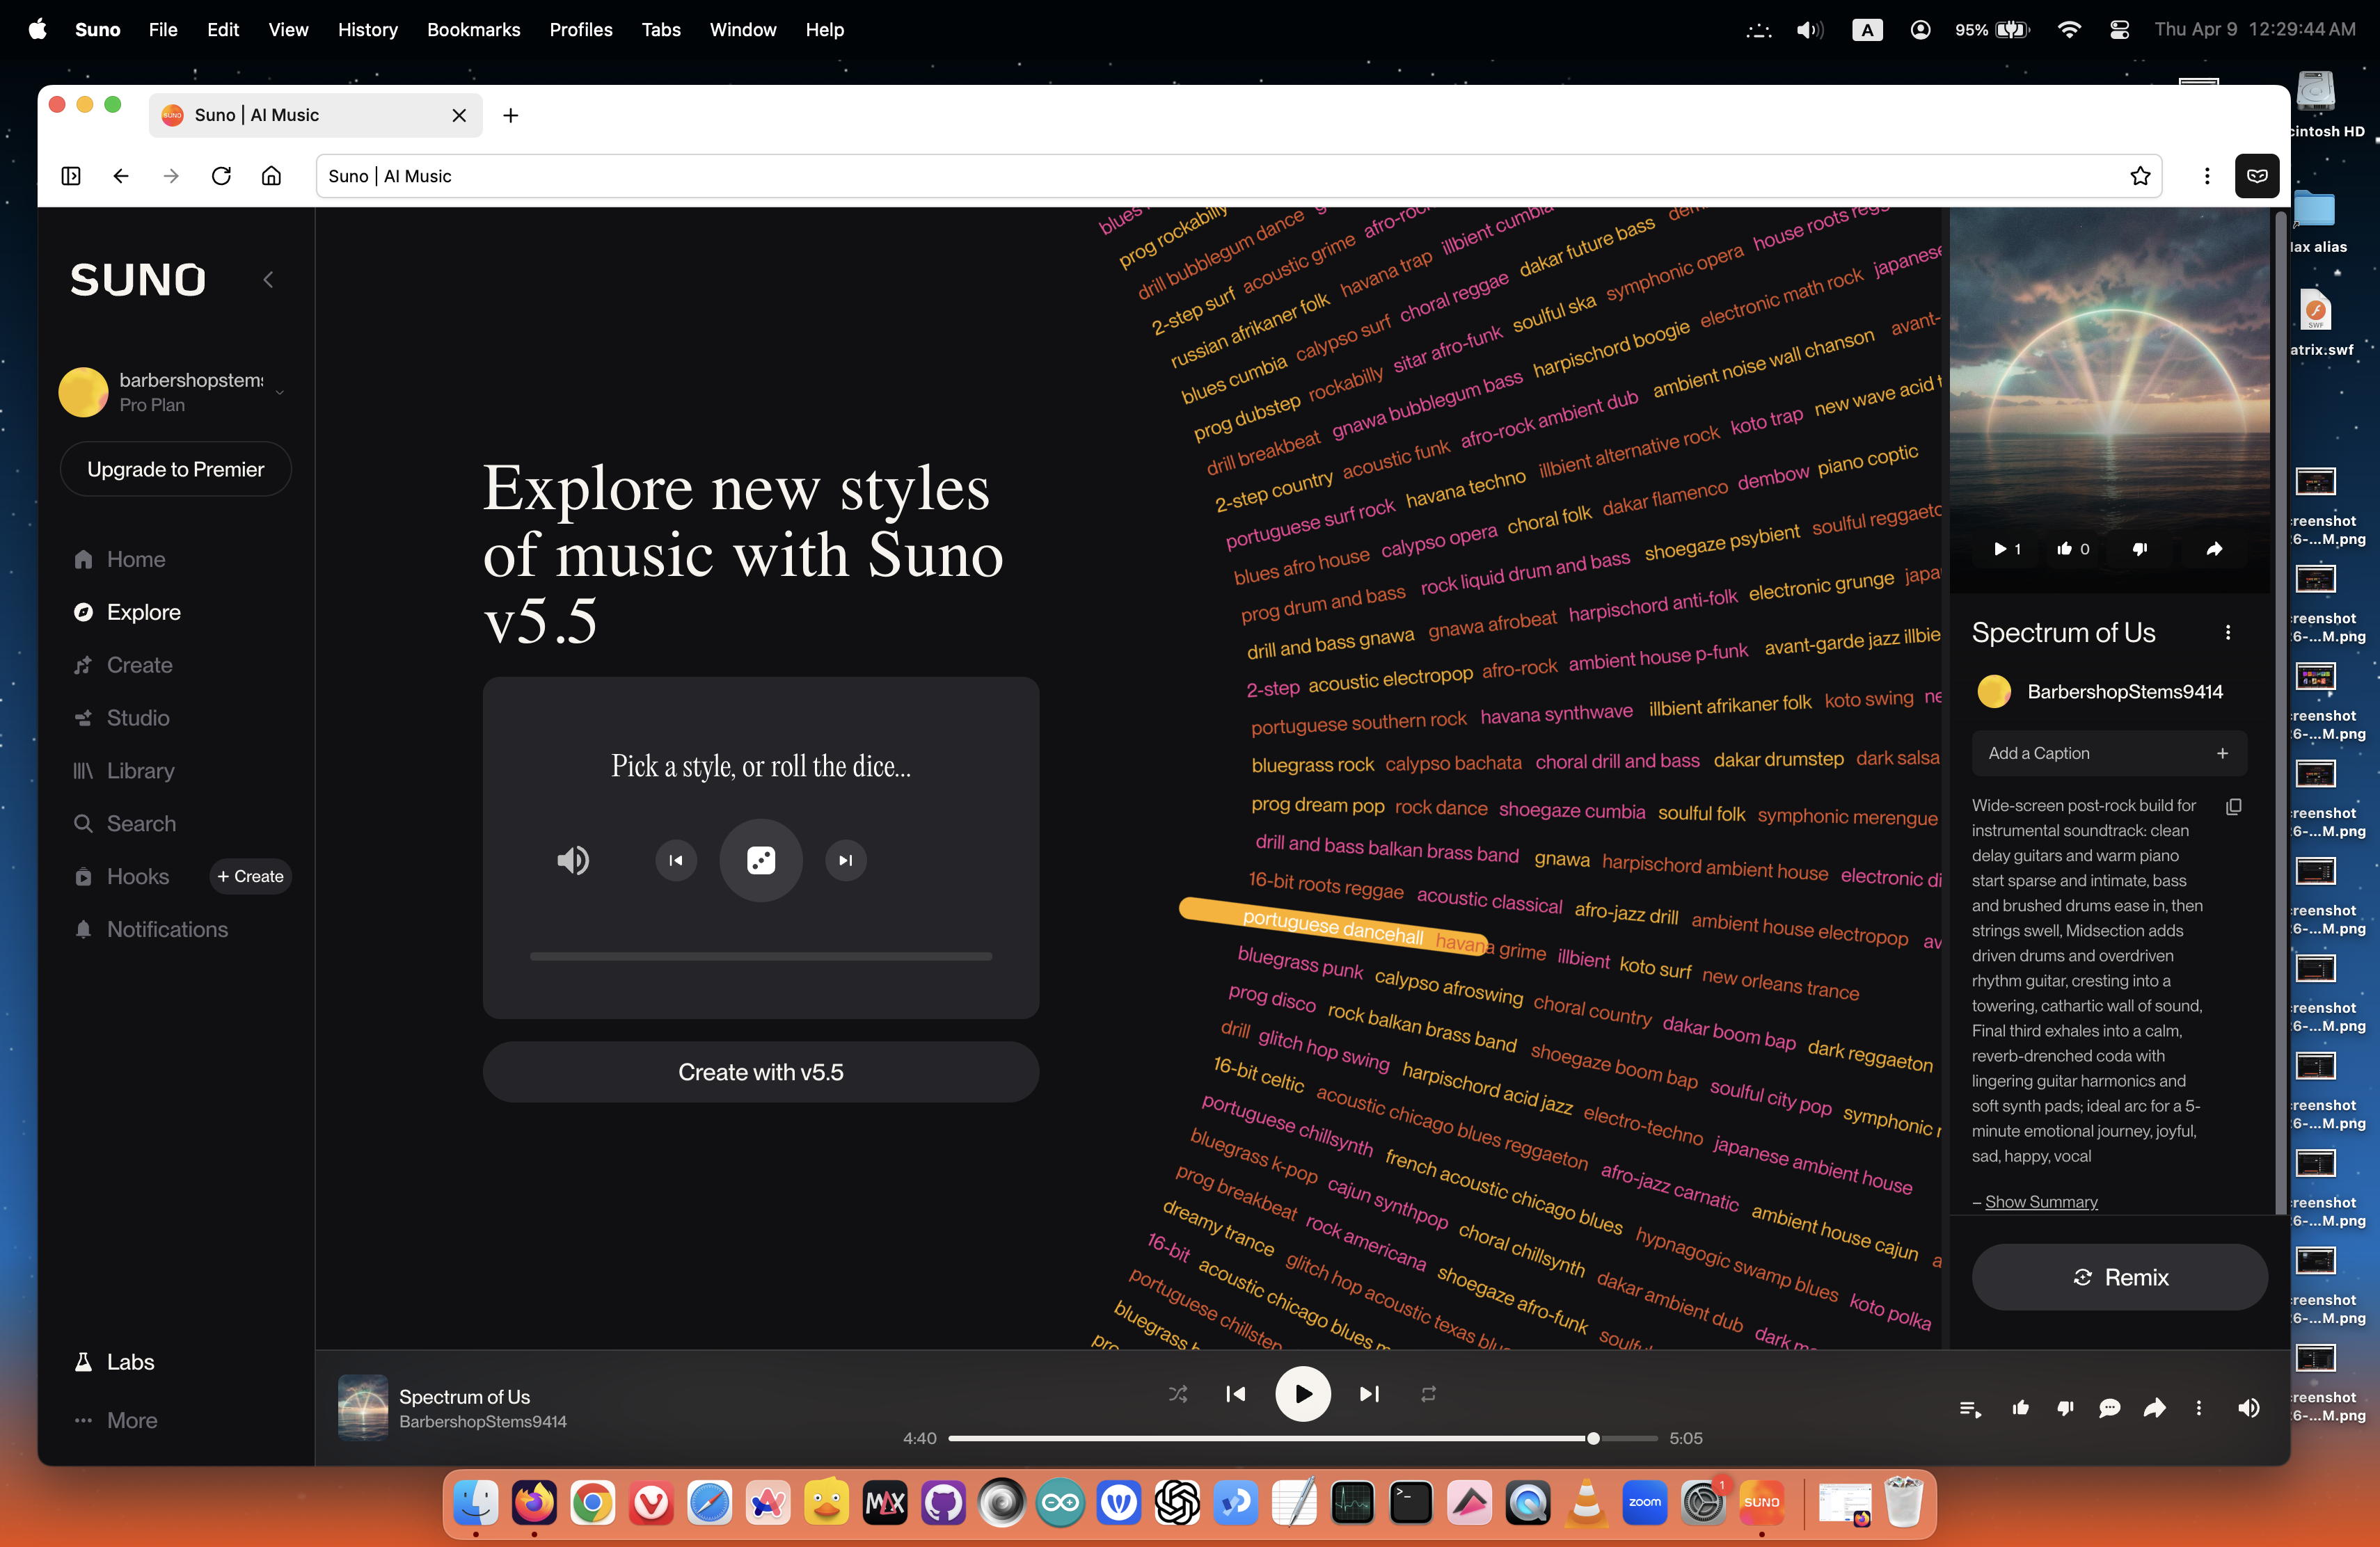The image size is (2380, 1547).
Task: Click the copy style description icon
Action: (2233, 806)
